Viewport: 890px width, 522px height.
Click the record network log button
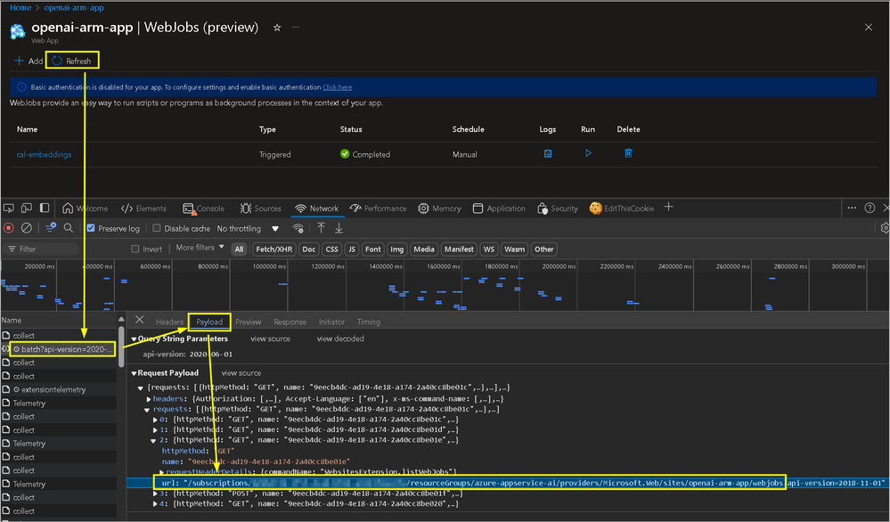click(x=9, y=228)
